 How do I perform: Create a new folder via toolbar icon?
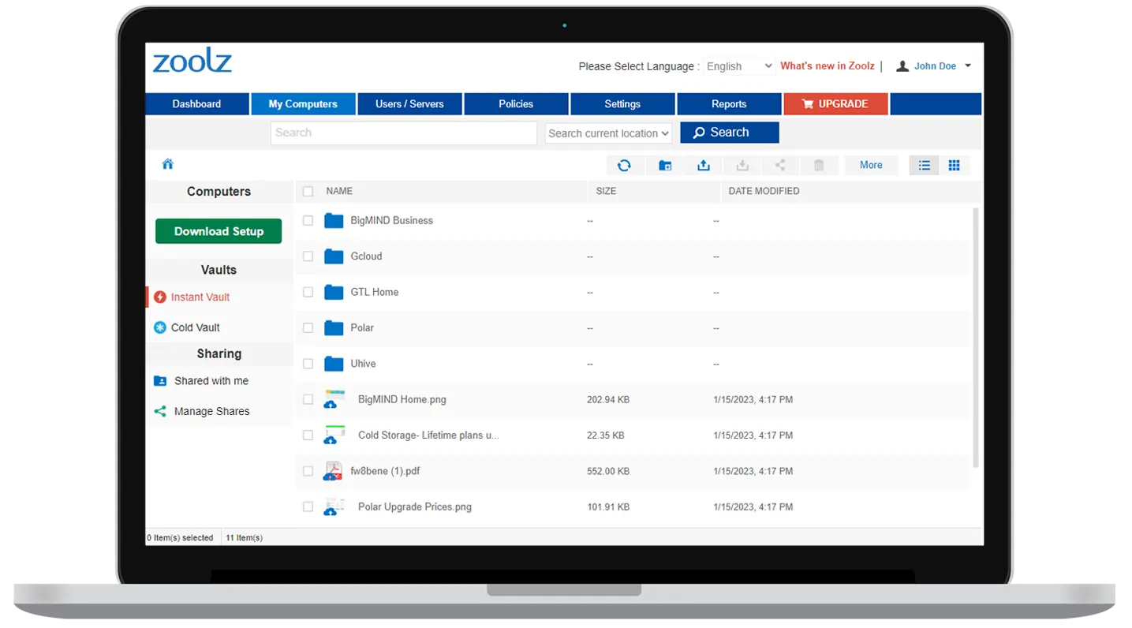tap(665, 165)
